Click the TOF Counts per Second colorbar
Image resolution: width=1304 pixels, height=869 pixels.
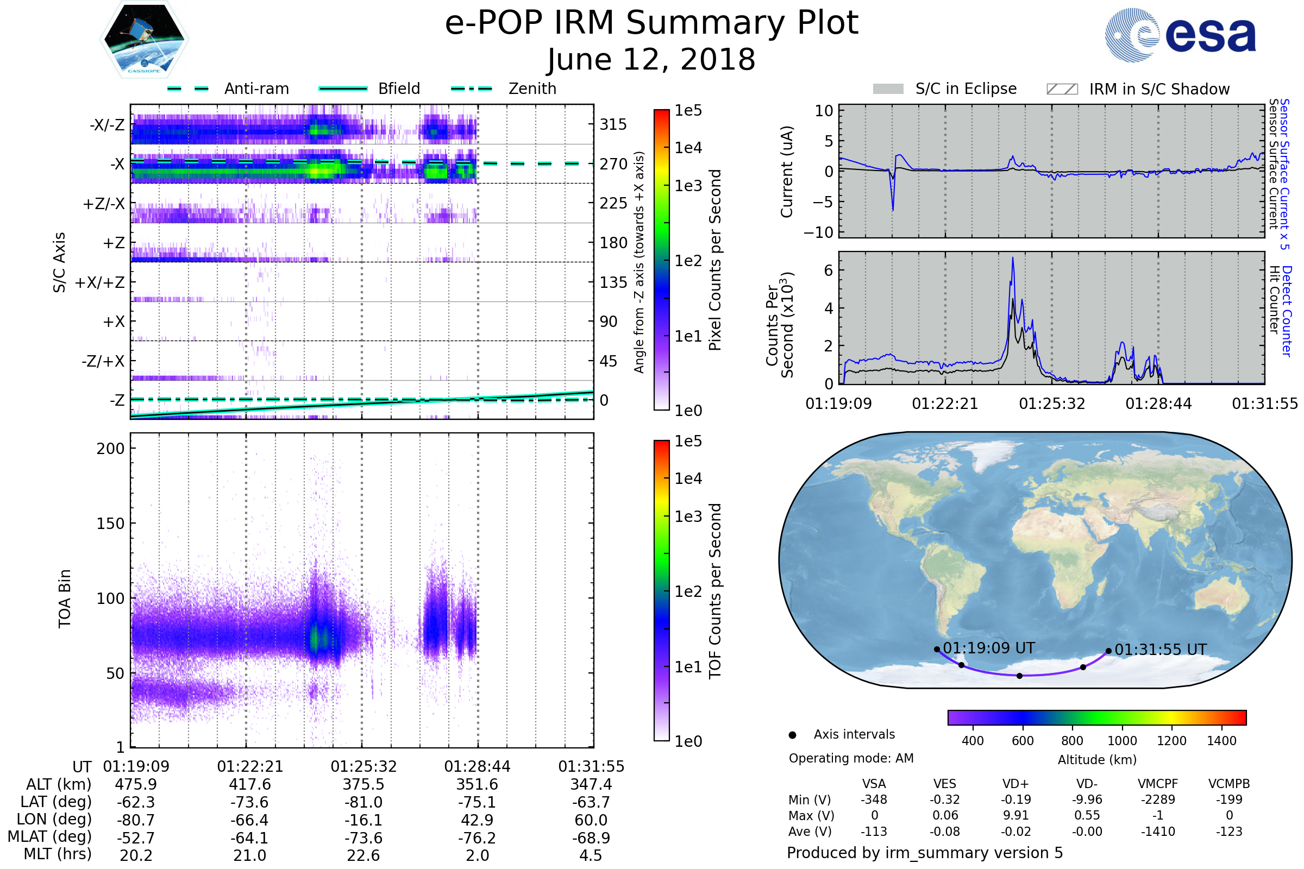[661, 590]
